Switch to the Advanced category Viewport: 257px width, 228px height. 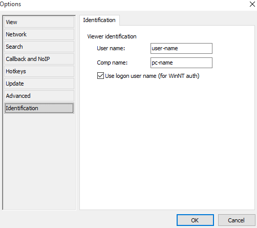[x=39, y=96]
